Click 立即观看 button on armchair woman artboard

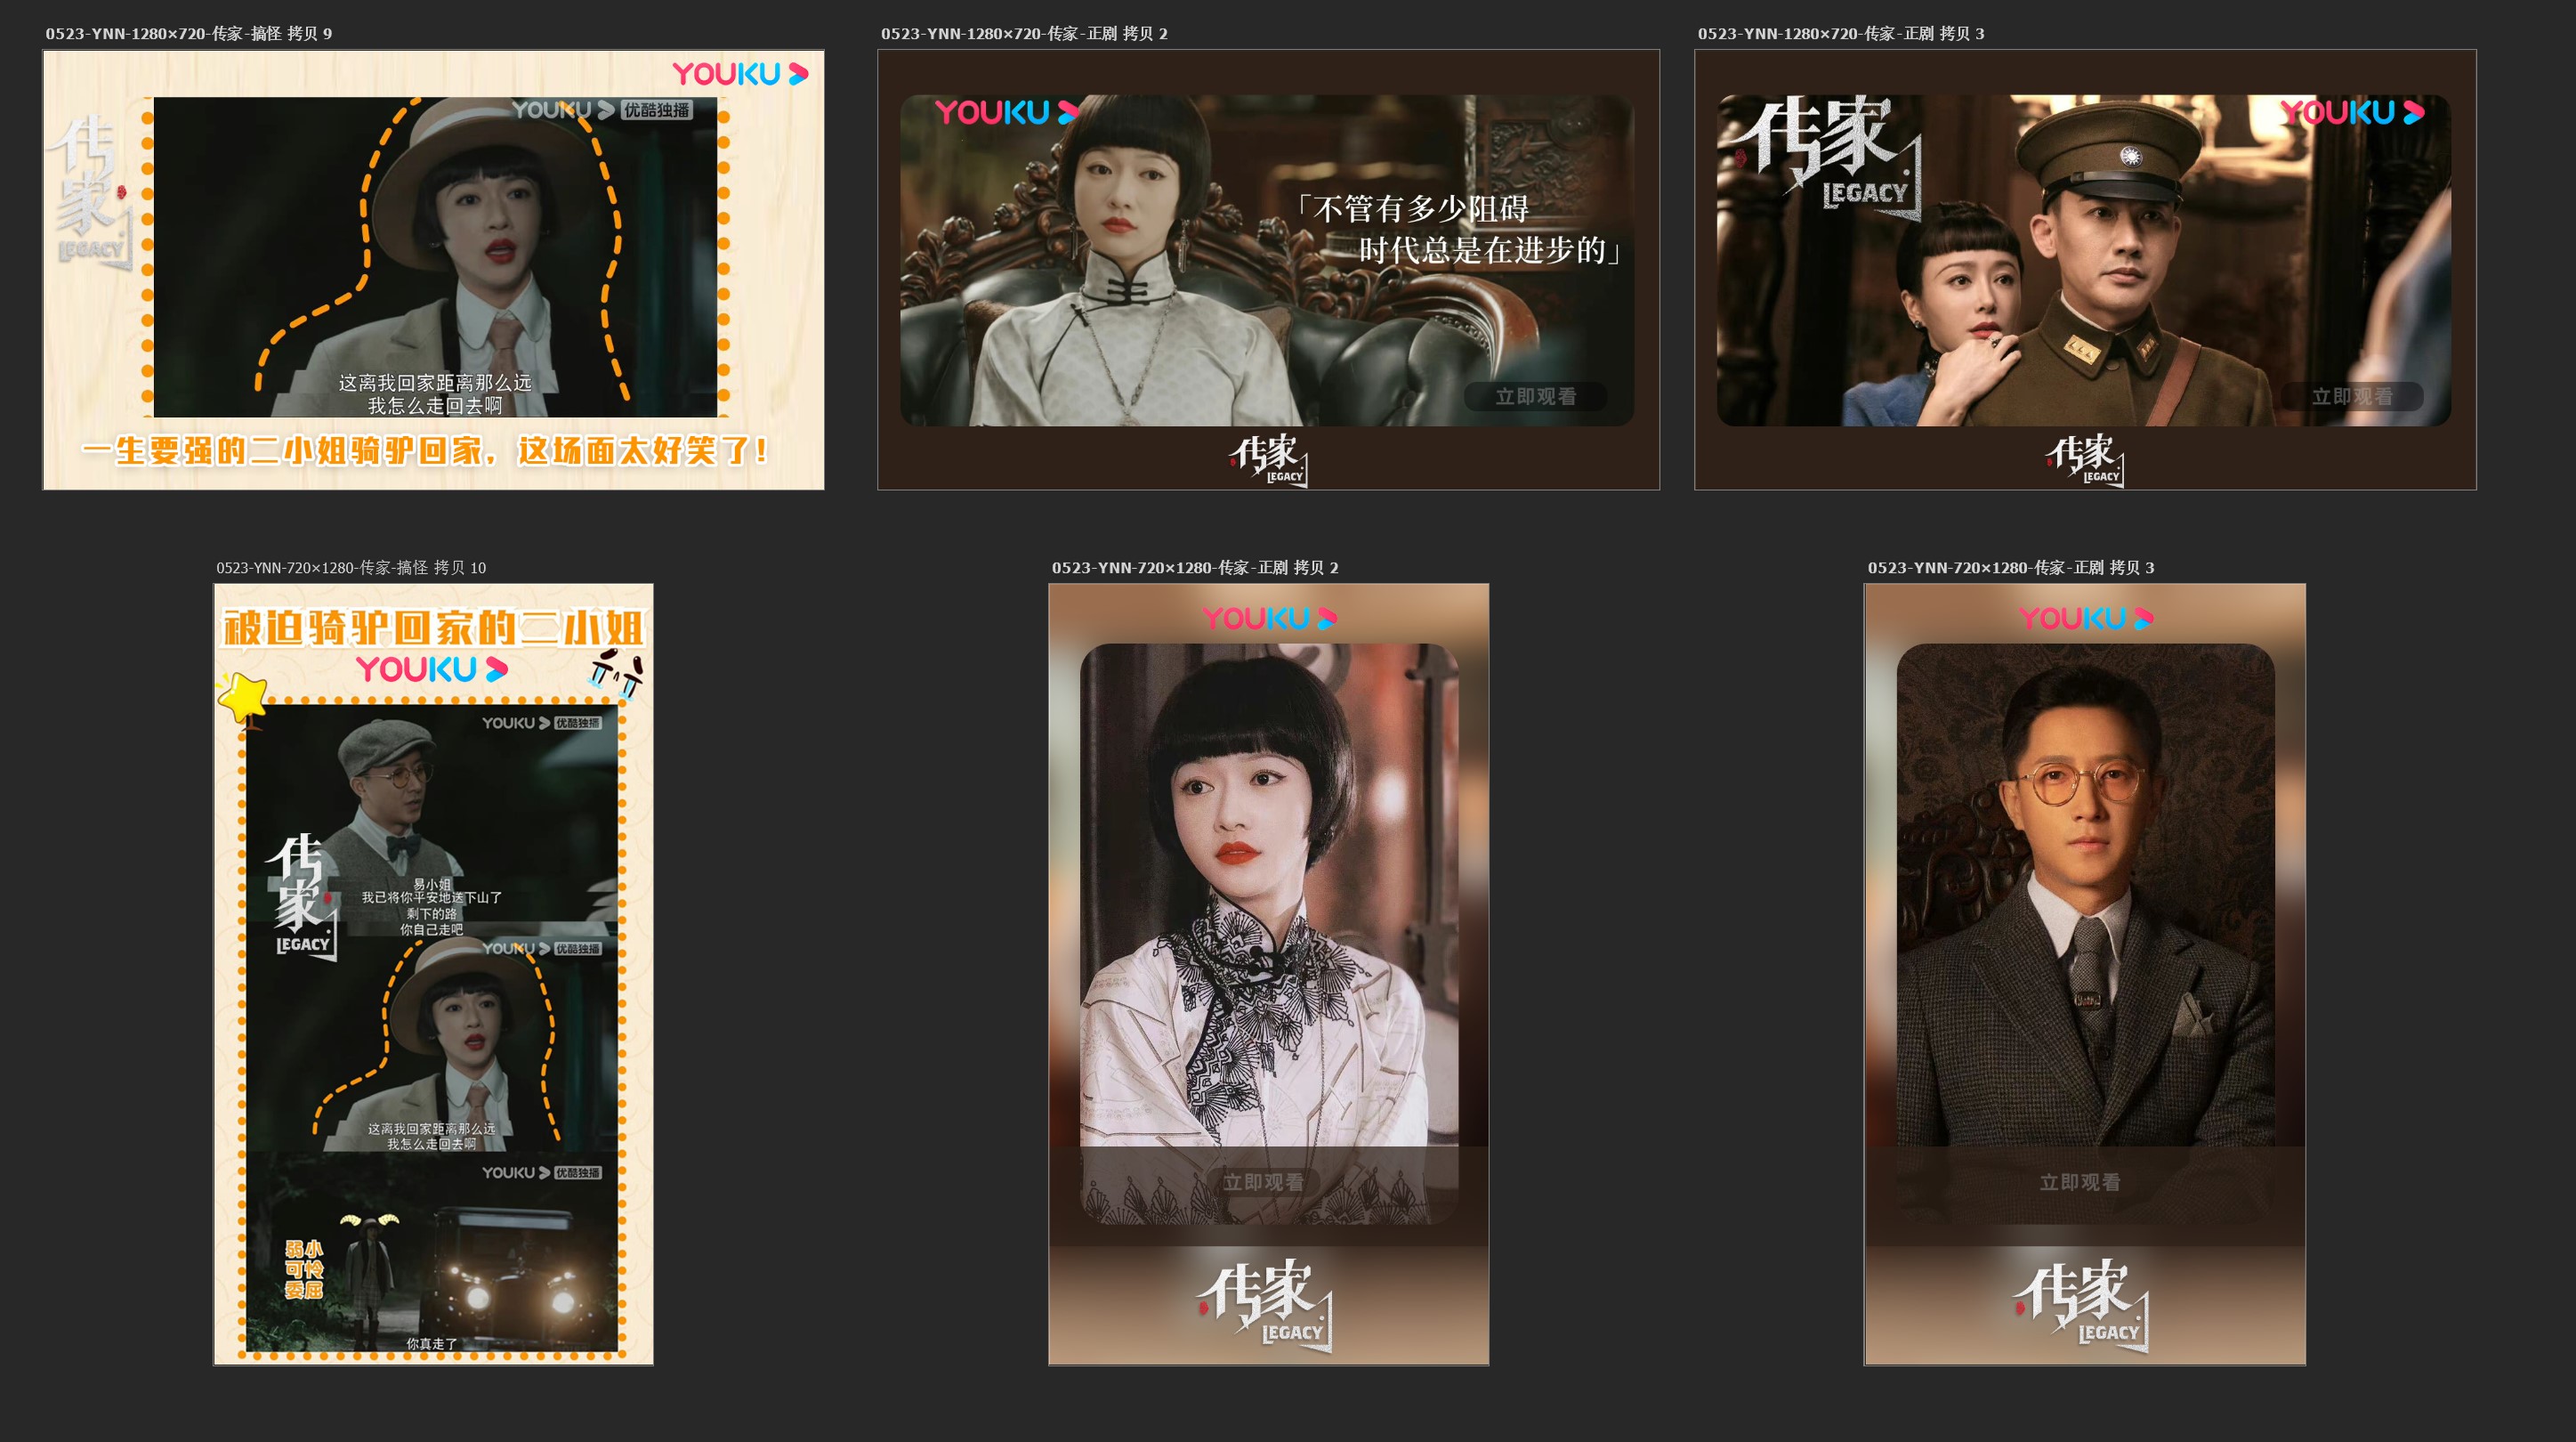click(x=1535, y=396)
